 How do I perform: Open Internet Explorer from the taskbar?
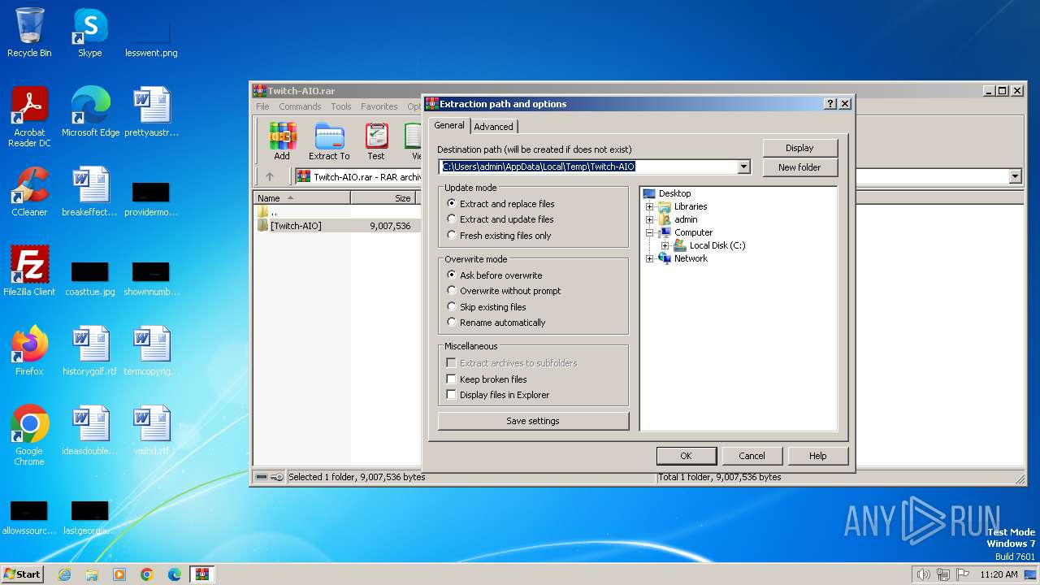click(64, 574)
